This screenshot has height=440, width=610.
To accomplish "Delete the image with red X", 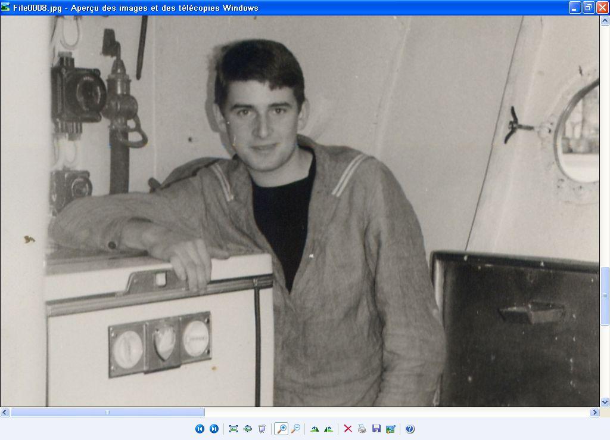I will (348, 429).
